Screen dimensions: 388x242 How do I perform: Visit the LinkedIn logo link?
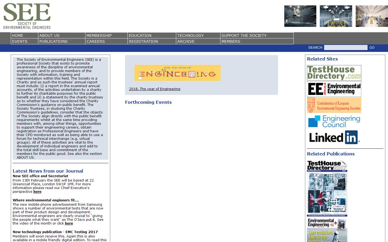tap(334, 137)
